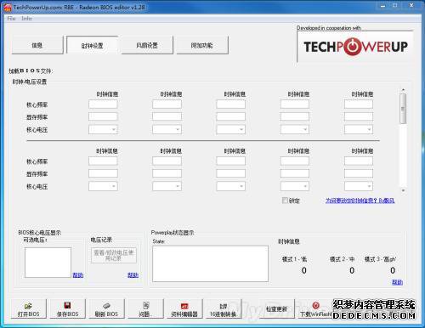Open the File menu

click(11, 19)
